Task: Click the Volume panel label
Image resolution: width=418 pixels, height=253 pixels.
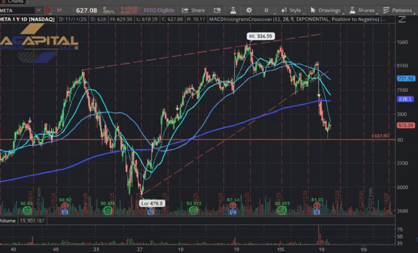Action: coord(8,221)
